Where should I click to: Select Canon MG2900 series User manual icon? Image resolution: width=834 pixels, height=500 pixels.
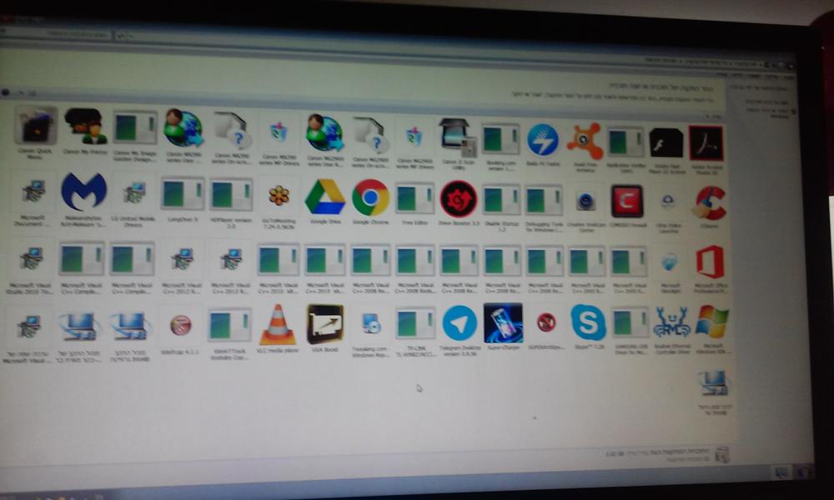click(325, 132)
